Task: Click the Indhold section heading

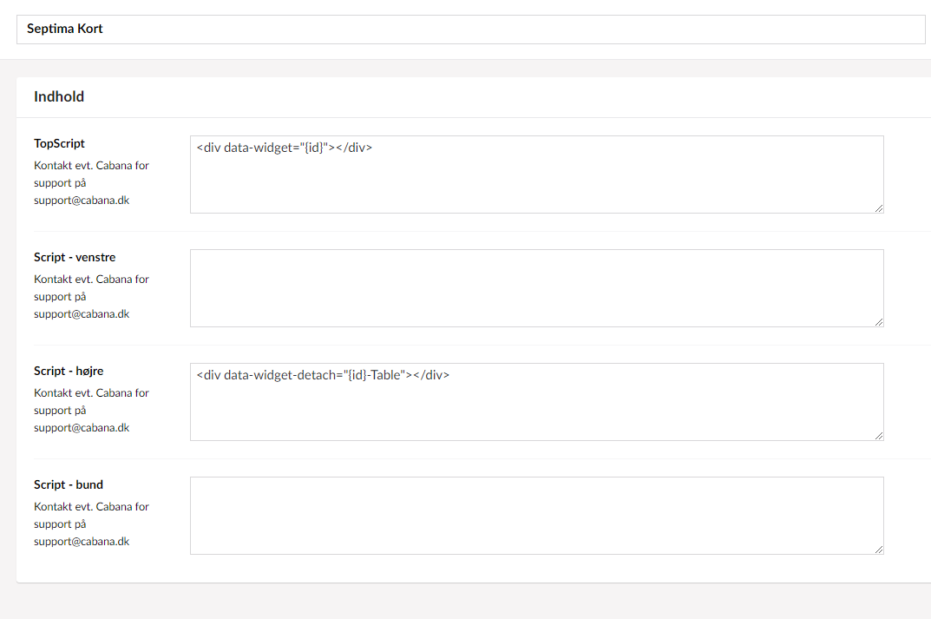Action: point(59,97)
